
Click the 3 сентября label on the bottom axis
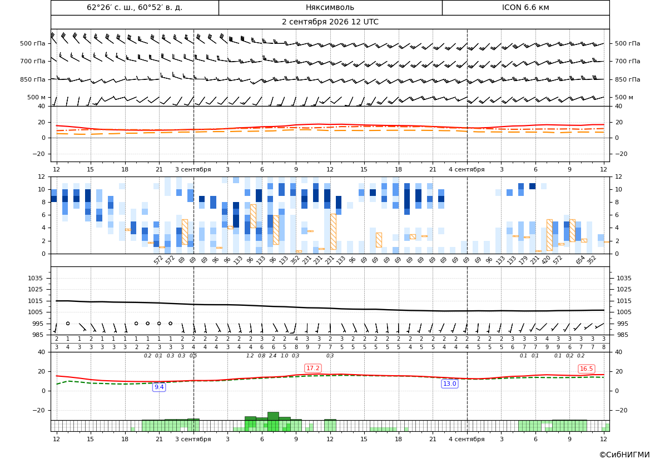[x=193, y=439]
